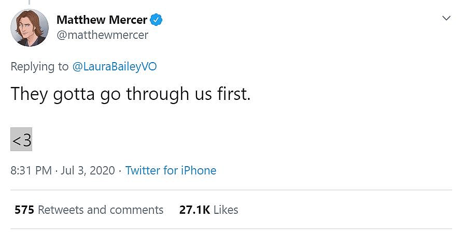The width and height of the screenshot is (462, 235).
Task: Click the 575 retweet count
Action: click(24, 210)
